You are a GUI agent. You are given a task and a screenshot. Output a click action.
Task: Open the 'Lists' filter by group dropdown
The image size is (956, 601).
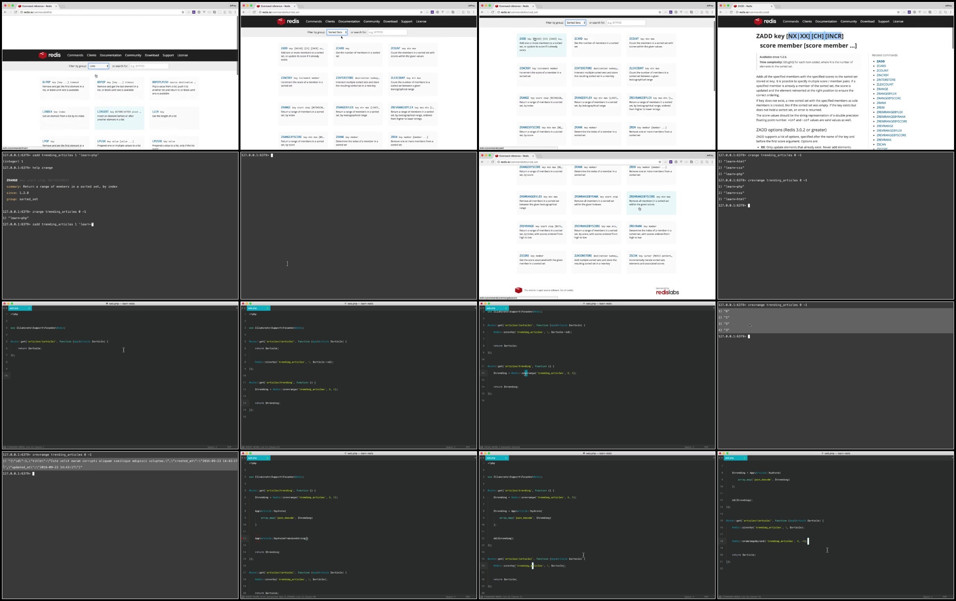coord(99,66)
